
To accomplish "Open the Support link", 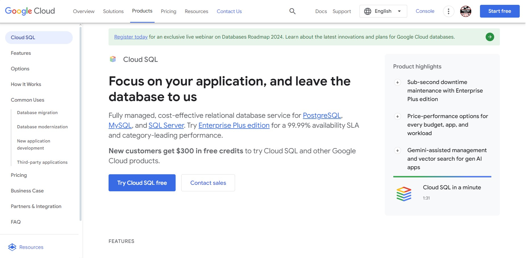I will coord(342,11).
